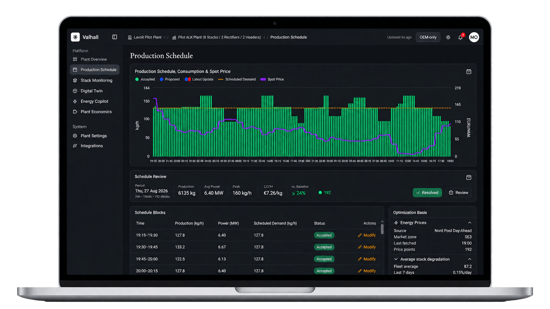Viewport: 550px width, 309px height.
Task: Open the calendar icon in Schedule Review
Action: [469, 177]
